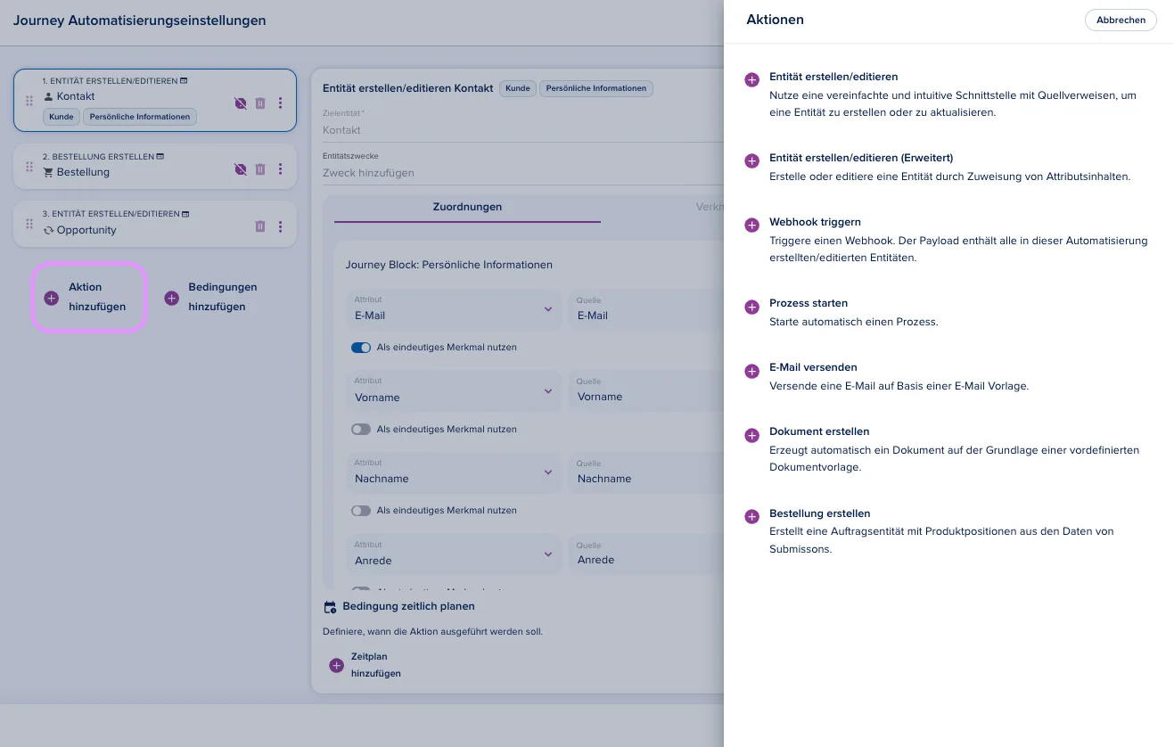Click plus icon for Dokument erstellen
Viewport: 1174px width, 747px height.
751,434
